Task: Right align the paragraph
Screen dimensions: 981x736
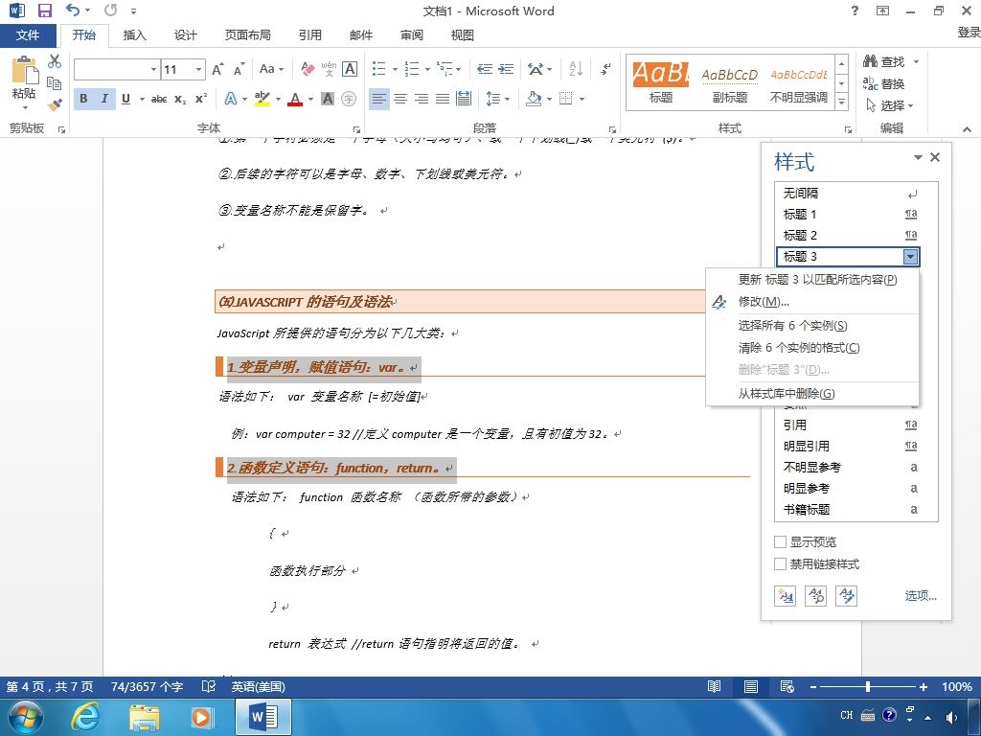Action: tap(422, 99)
